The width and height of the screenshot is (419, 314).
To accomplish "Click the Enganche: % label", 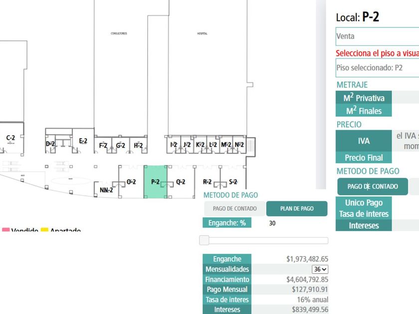I will coord(227,223).
